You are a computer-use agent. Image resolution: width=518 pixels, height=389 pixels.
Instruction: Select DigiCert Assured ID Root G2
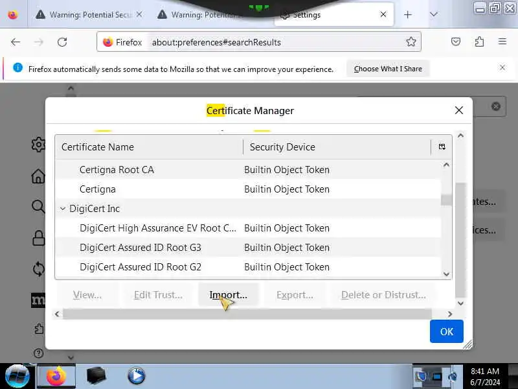click(248, 267)
